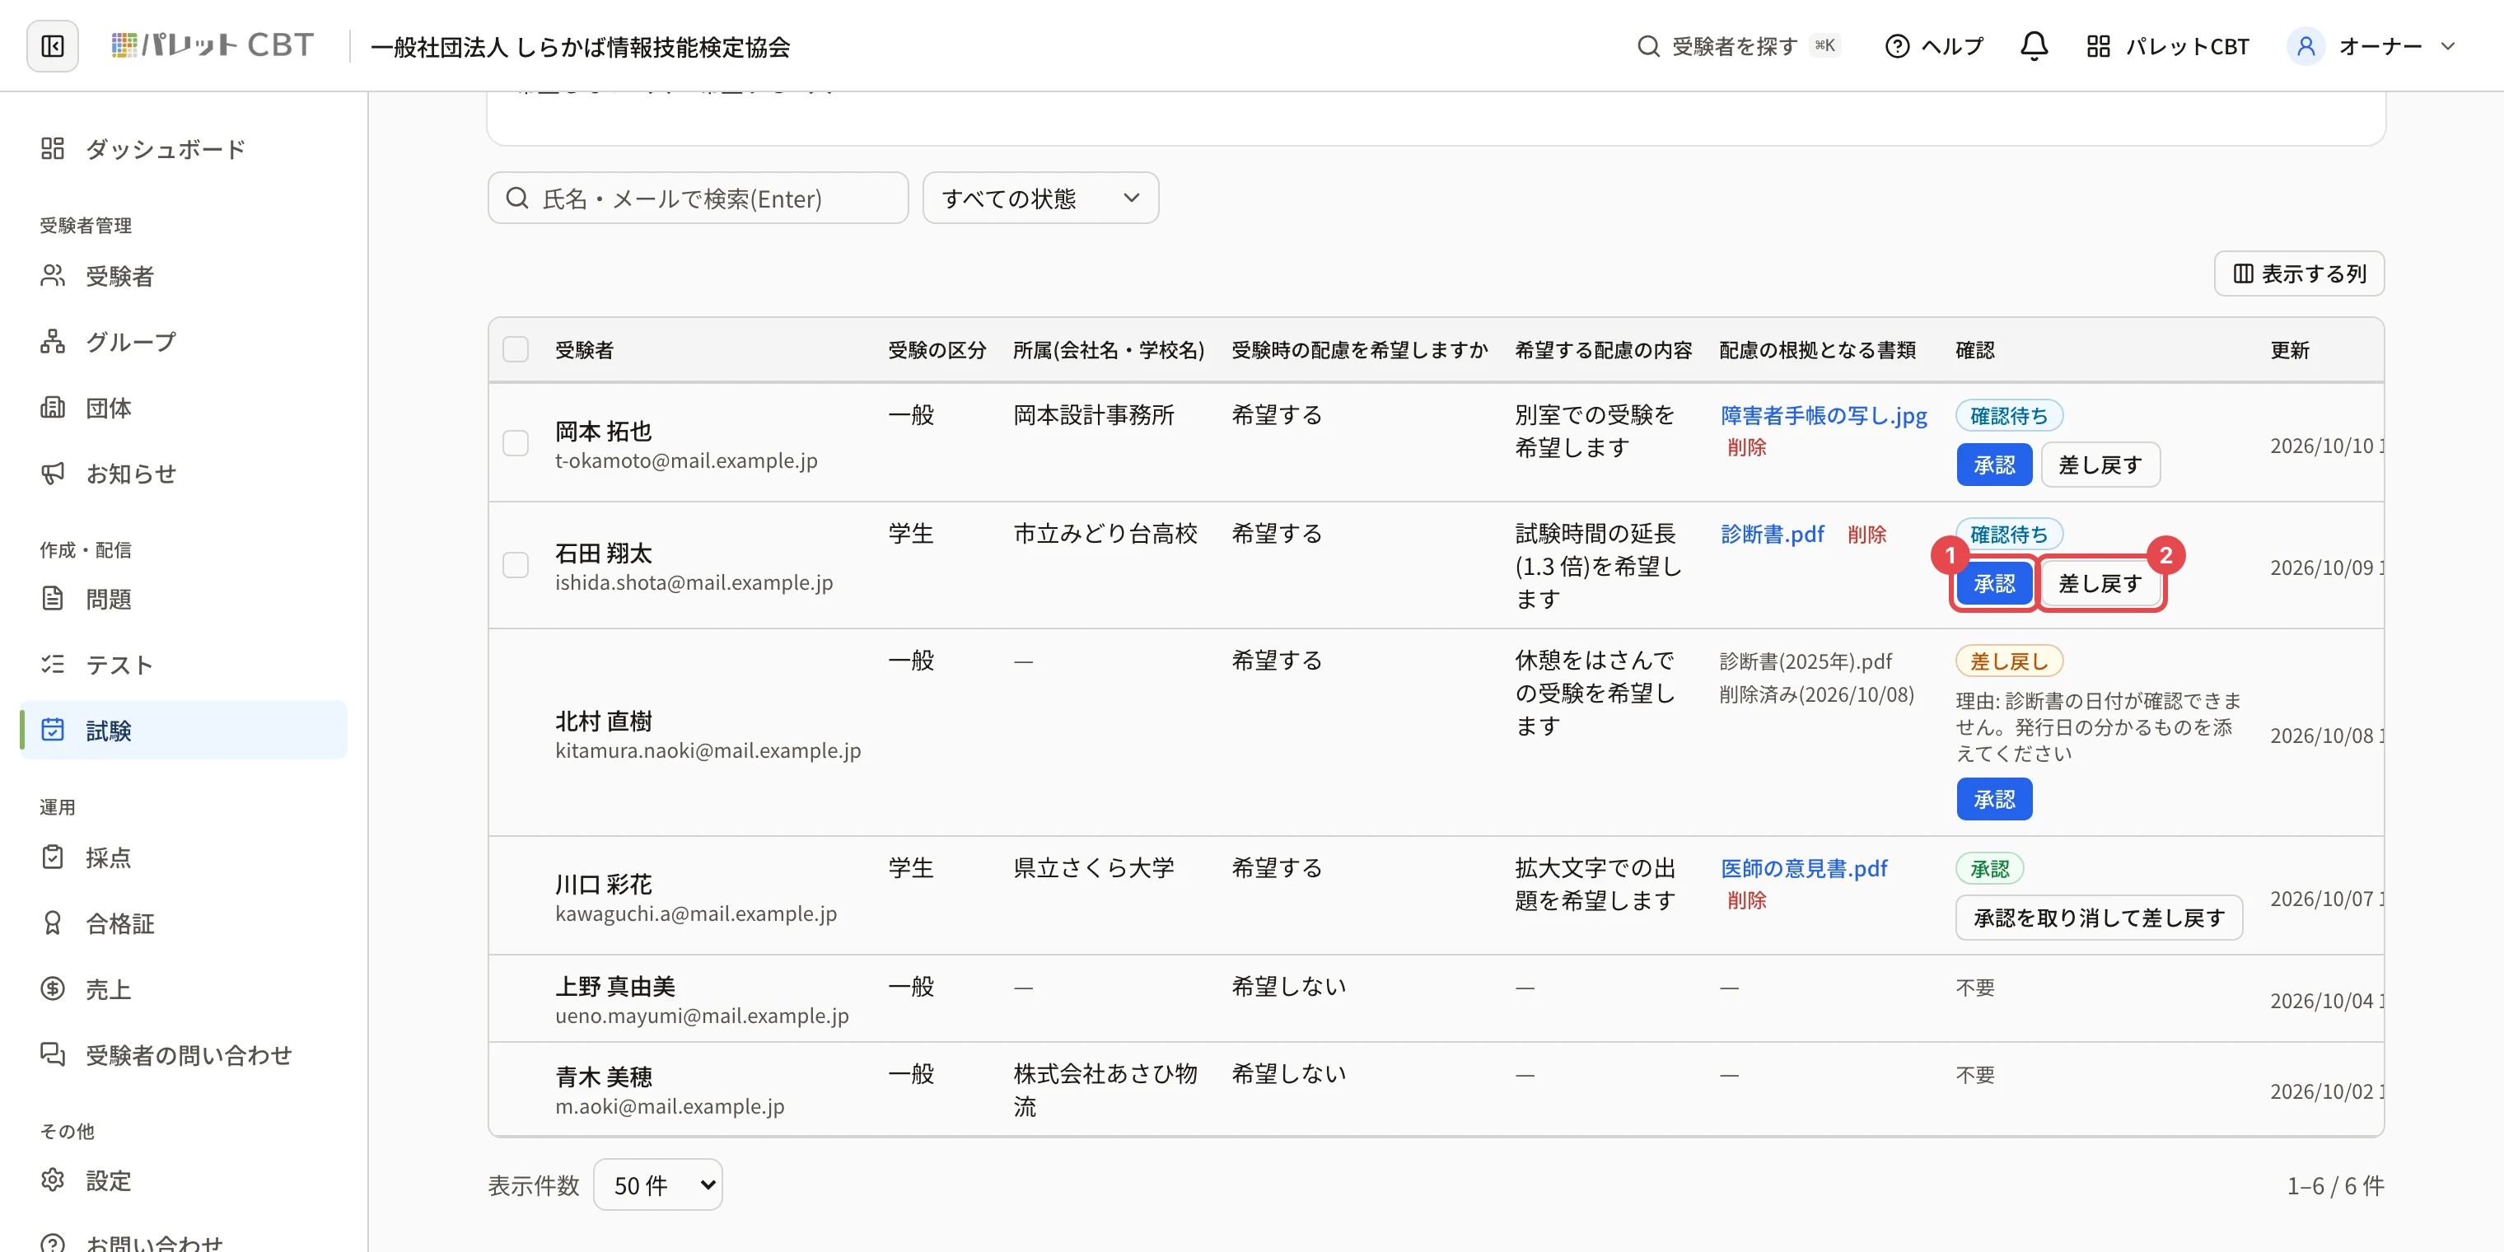Click the help question mark icon
Viewport: 2504px width, 1252px height.
(x=1896, y=45)
